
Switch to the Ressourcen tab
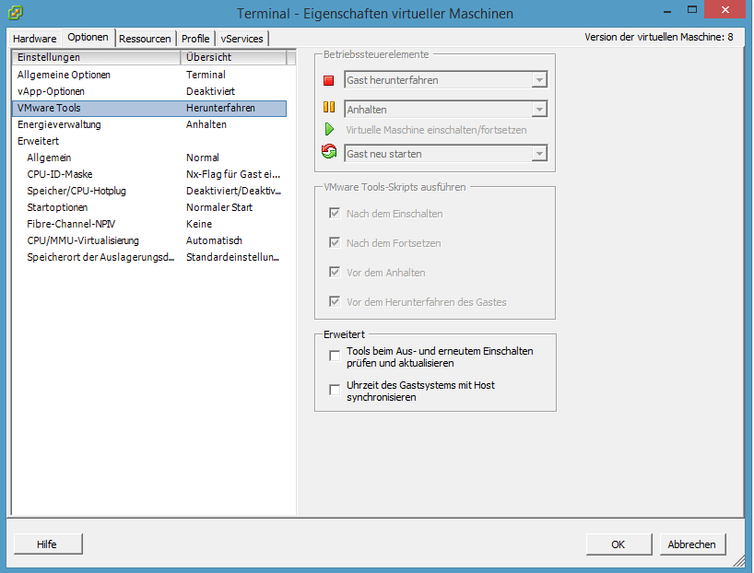click(x=145, y=39)
